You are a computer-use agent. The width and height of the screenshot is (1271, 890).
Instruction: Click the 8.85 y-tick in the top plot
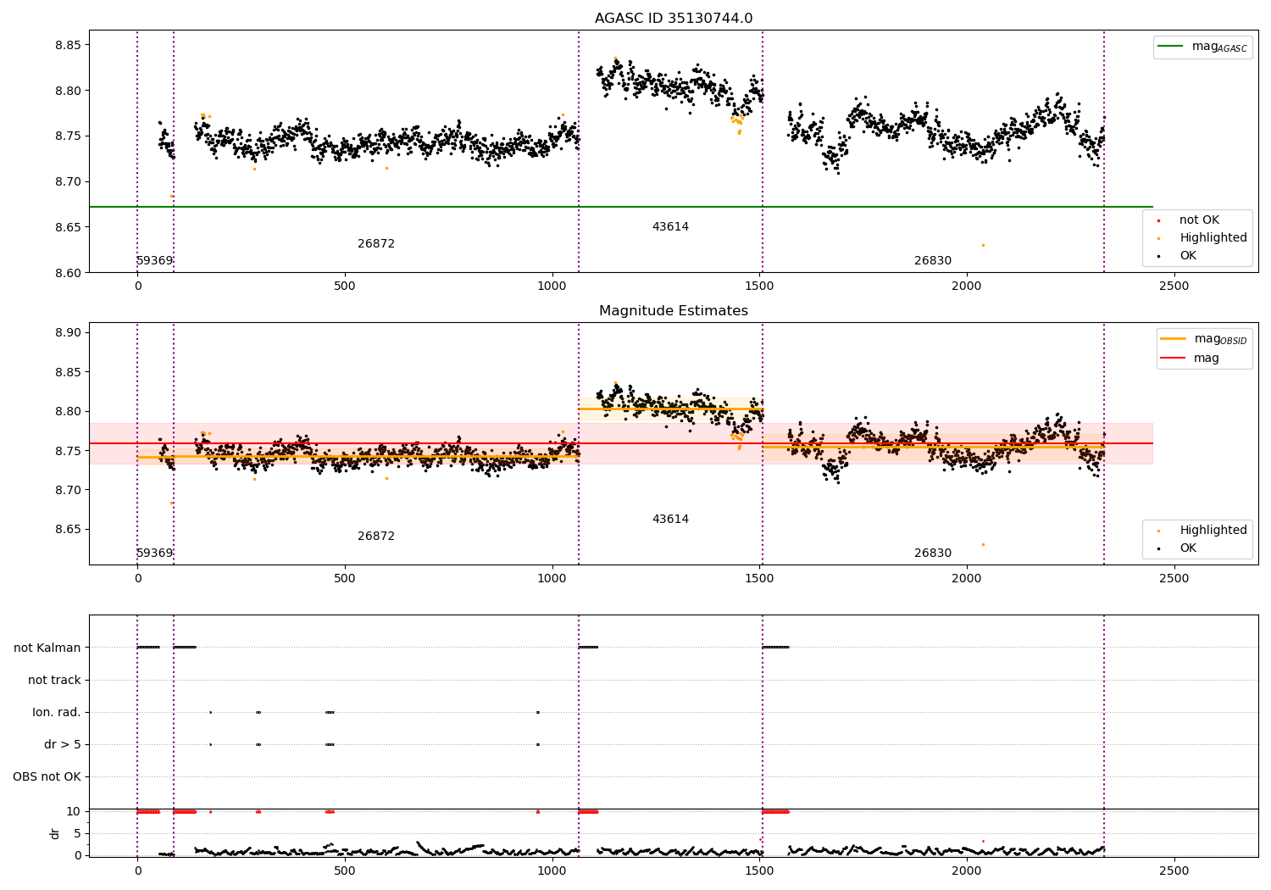pyautogui.click(x=67, y=45)
